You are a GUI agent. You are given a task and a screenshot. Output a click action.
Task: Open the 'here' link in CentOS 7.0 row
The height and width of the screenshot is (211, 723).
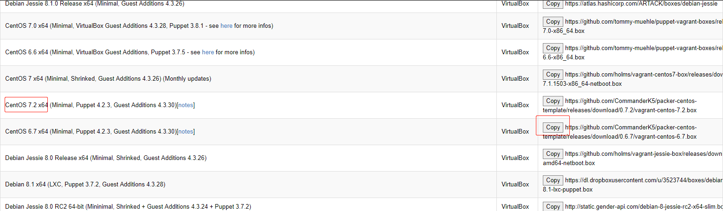pos(226,26)
